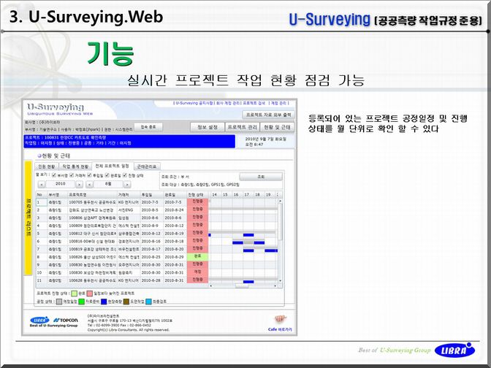Open 회사 계정 관리 link
Image resolution: width=491 pixels, height=368 pixels.
click(x=228, y=103)
